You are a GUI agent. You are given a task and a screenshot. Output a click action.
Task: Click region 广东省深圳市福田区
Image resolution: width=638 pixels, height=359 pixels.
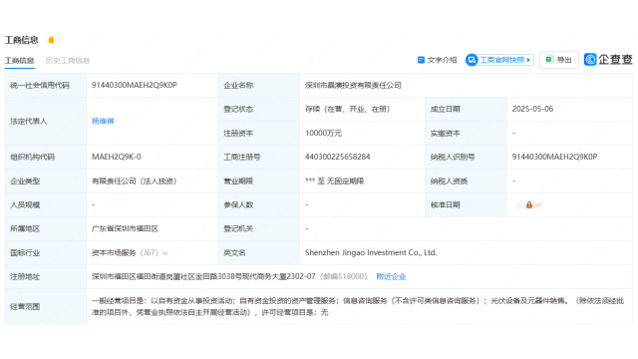125,228
